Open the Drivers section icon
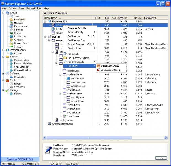This screenshot has width=171, height=166. (x=11, y=33)
